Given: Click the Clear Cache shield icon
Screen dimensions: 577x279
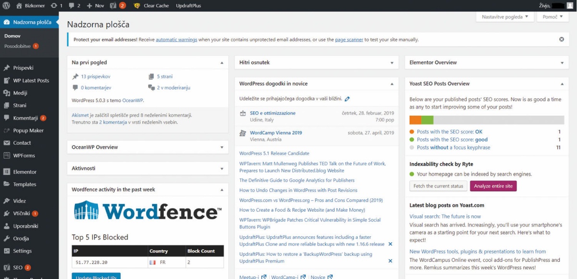Looking at the screenshot, I should (x=137, y=6).
